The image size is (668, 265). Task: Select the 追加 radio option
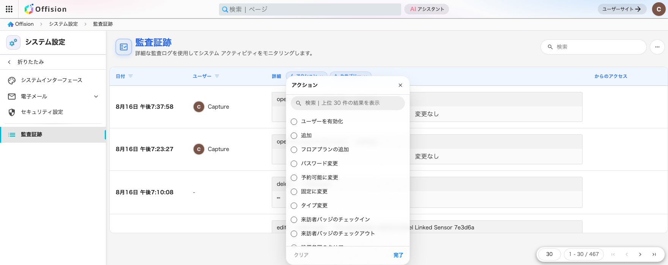click(294, 136)
